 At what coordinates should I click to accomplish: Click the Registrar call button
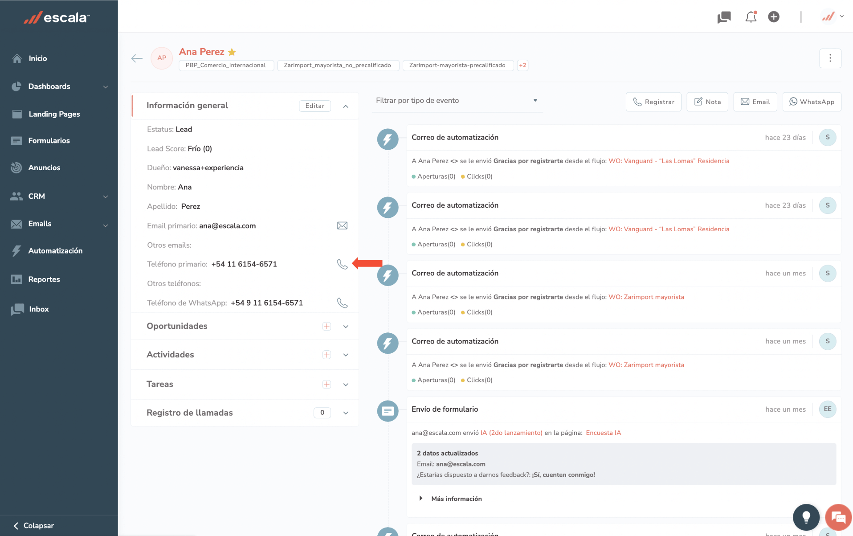(653, 102)
